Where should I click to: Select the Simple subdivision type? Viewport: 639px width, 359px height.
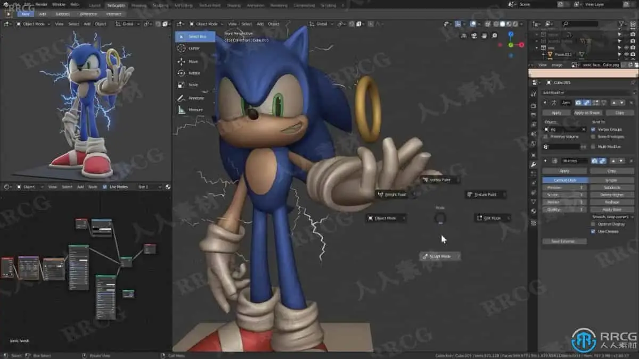612,180
